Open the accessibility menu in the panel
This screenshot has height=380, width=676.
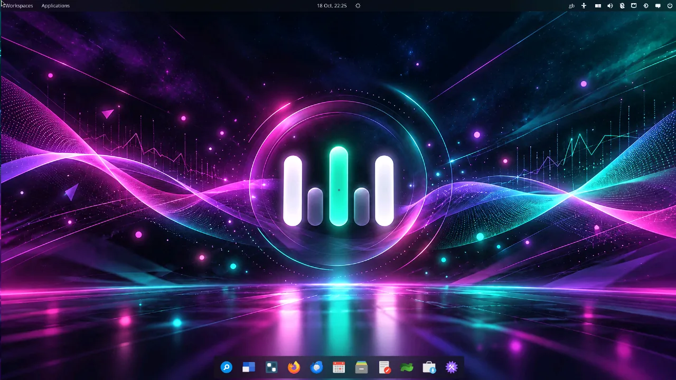584,6
